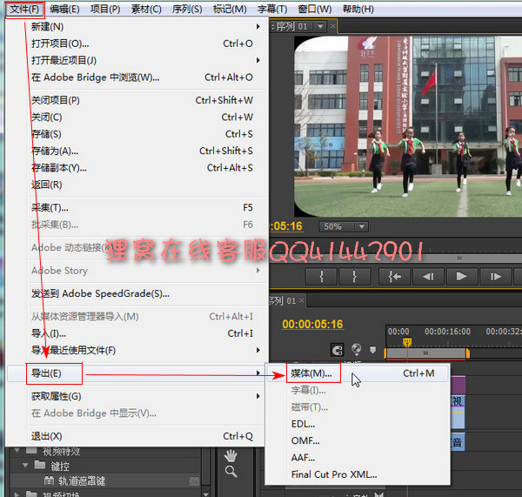Open the 项目(P) menu
Image resolution: width=522 pixels, height=497 pixels.
pos(105,9)
